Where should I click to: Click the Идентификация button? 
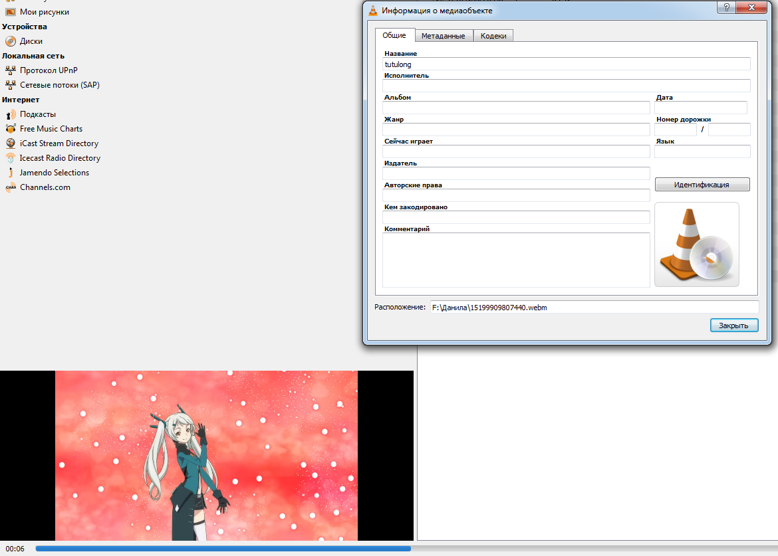click(702, 185)
